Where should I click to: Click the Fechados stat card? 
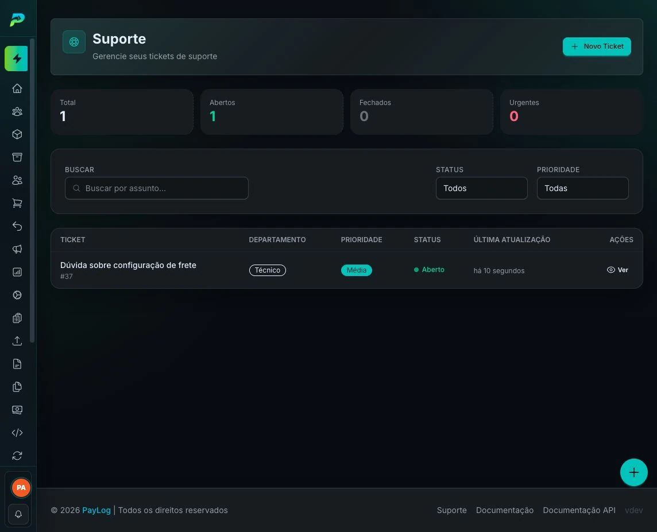pyautogui.click(x=422, y=112)
